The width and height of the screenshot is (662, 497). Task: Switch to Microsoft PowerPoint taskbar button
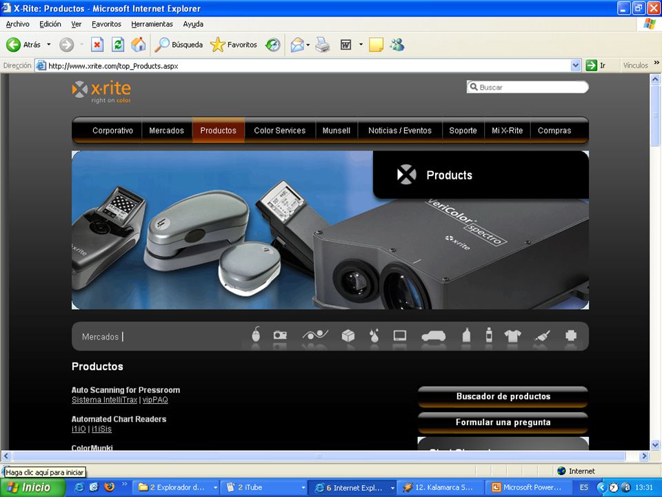click(x=527, y=488)
